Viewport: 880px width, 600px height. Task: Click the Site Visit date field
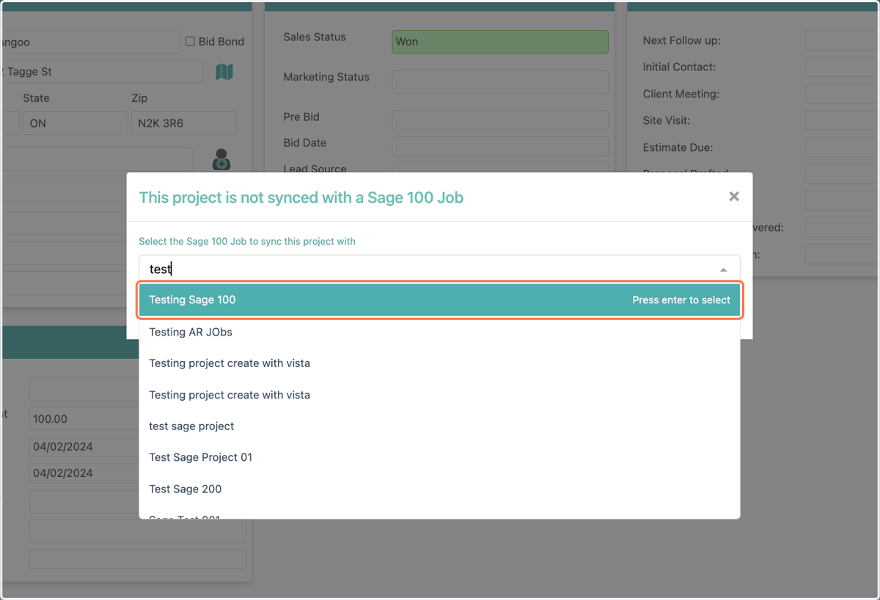[842, 120]
